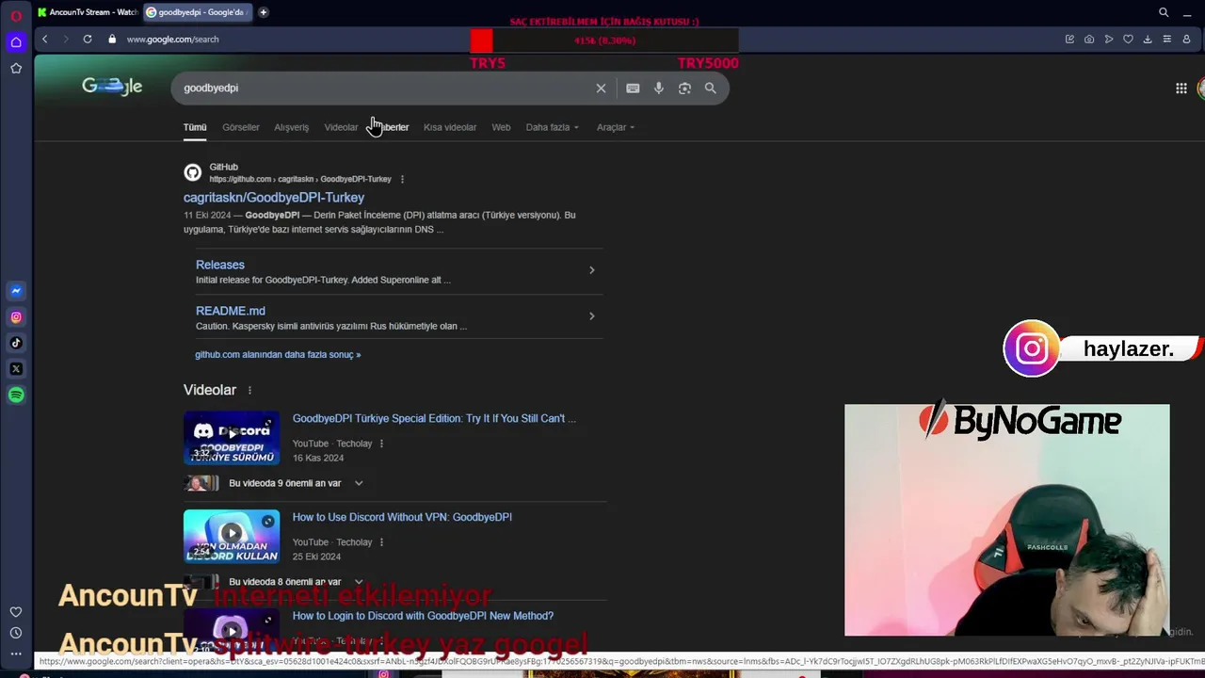This screenshot has height=678, width=1205.
Task: Expand the Daha fazla dropdown
Action: point(552,127)
